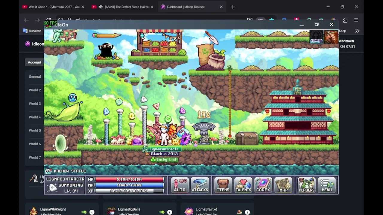Show info for LigmaWhiKnight
Screen dimensions: 383x215
point(92,212)
